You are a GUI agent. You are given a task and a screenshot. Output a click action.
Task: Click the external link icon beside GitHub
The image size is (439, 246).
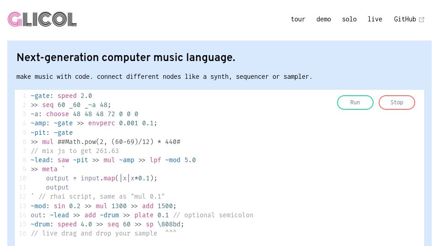pyautogui.click(x=422, y=20)
